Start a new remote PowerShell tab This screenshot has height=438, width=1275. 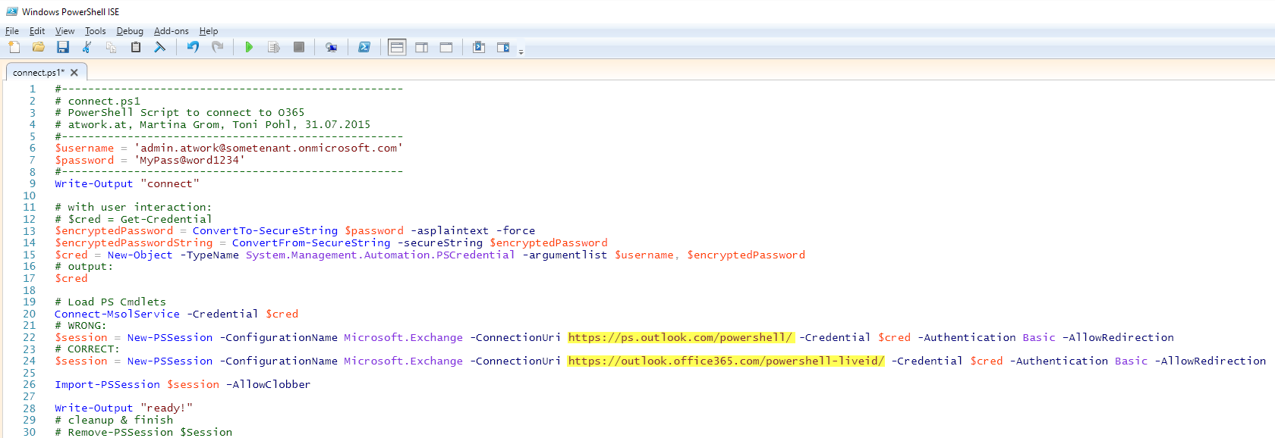pos(331,47)
